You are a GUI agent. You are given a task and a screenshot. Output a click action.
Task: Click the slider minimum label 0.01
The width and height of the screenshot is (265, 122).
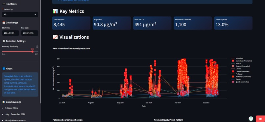coord(4,54)
